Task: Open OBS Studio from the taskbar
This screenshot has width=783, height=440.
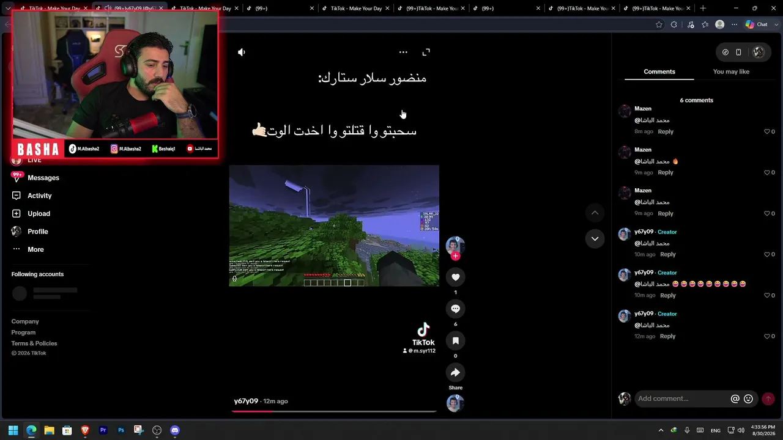Action: pos(157,430)
